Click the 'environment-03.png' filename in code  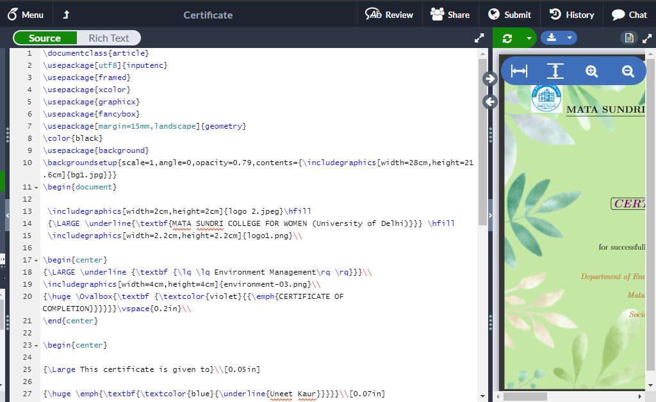click(x=267, y=284)
